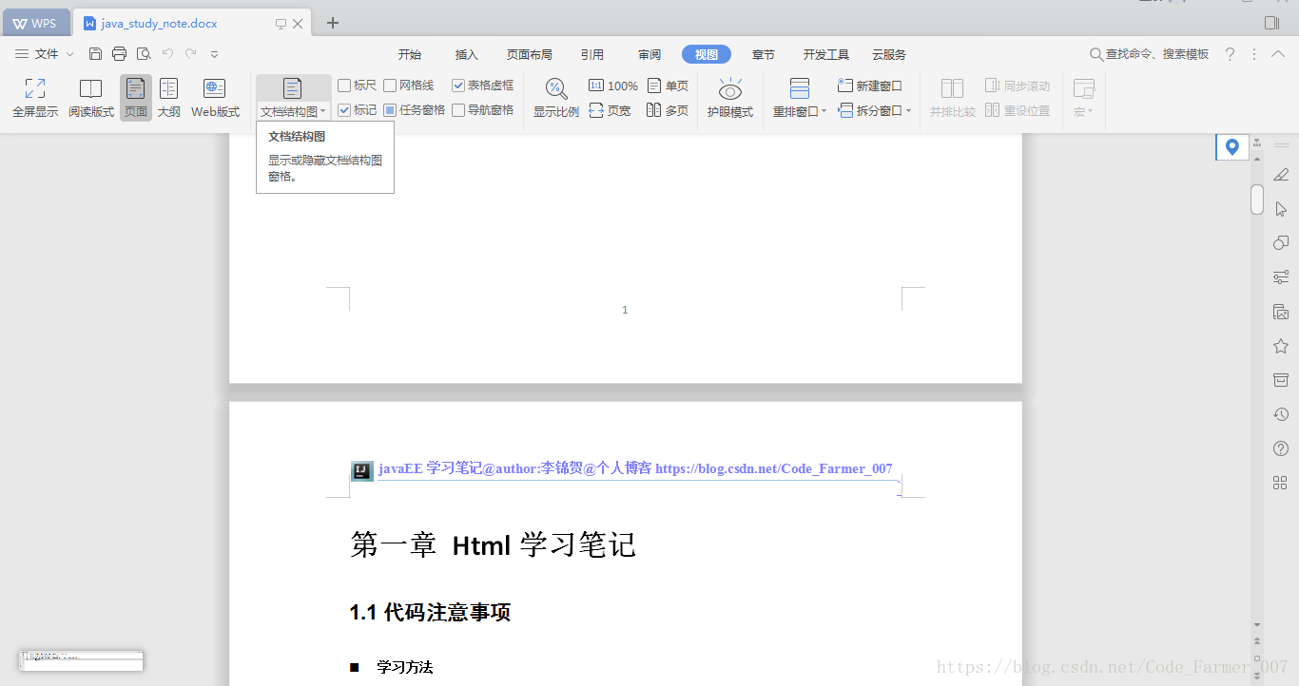1299x686 pixels.
Task: Open the apps grid icon in sidebar
Action: [x=1281, y=483]
